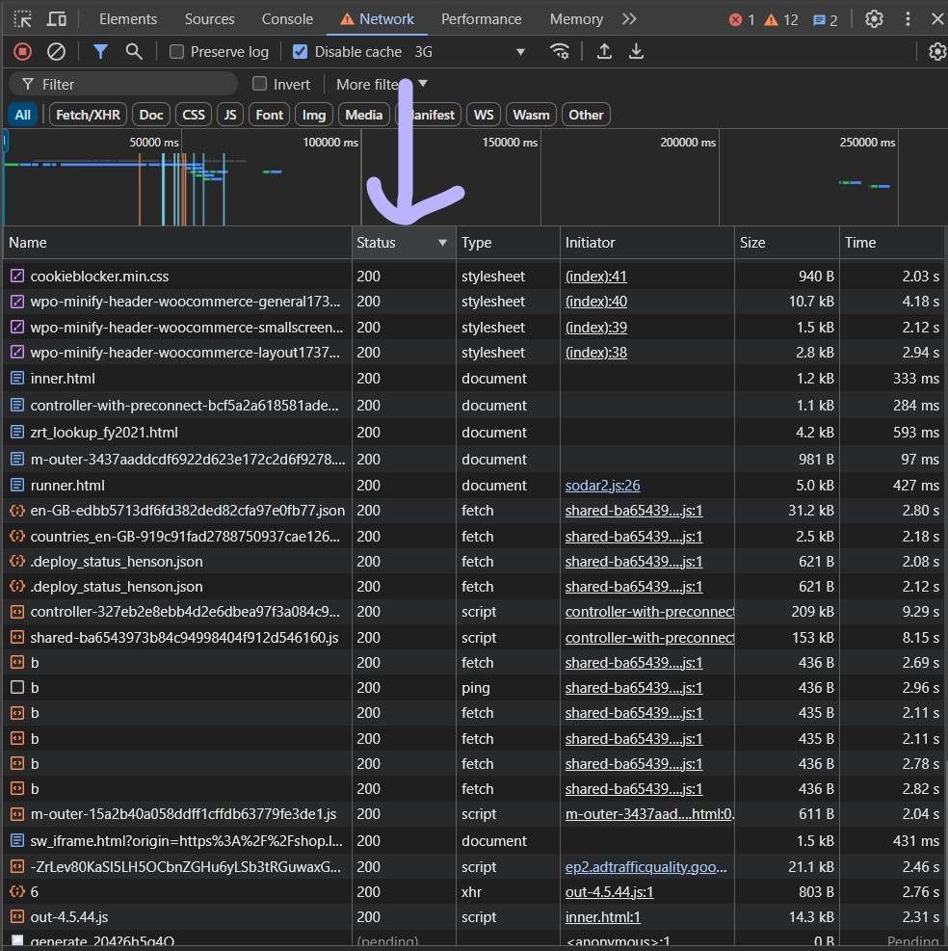Toggle the Doc type filter
Viewport: 948px width, 951px height.
tap(151, 115)
